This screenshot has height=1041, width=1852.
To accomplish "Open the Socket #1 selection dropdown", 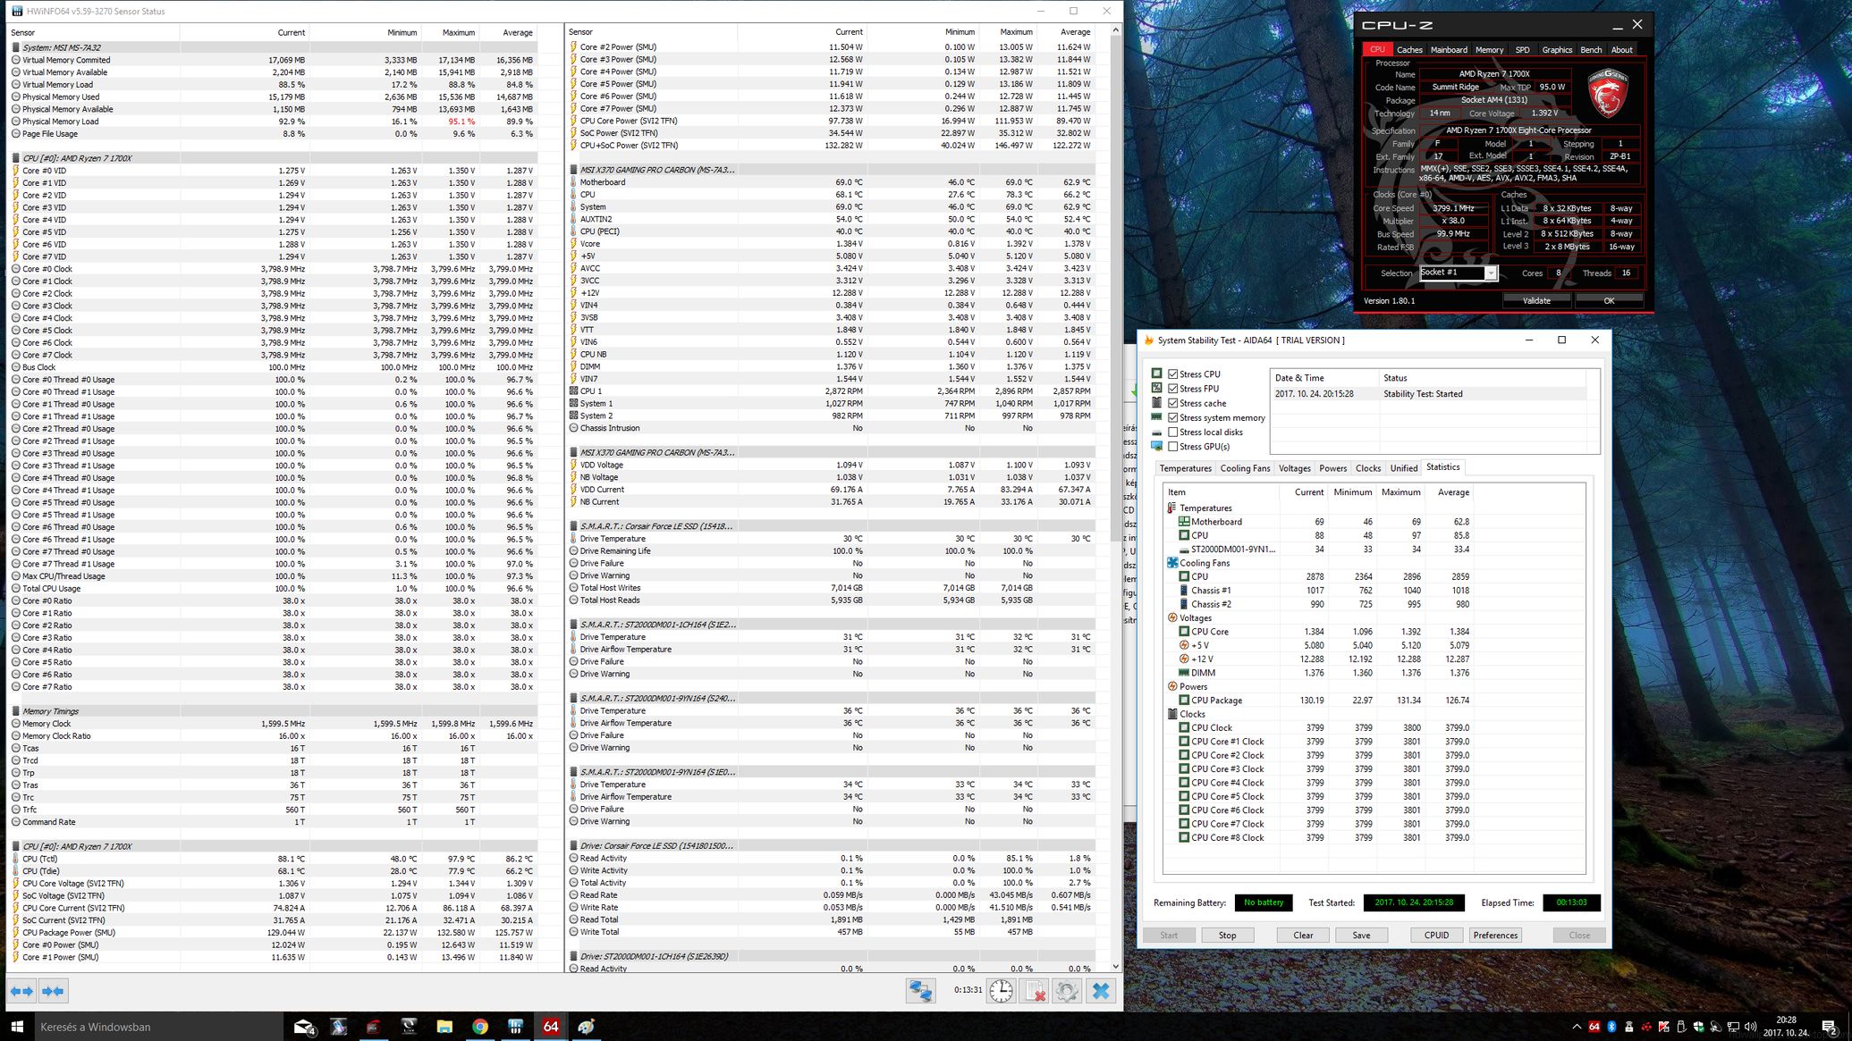I will (x=1459, y=273).
